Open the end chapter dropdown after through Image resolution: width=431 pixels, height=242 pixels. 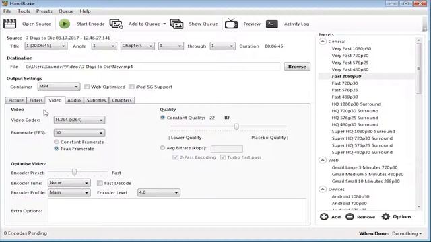click(222, 46)
